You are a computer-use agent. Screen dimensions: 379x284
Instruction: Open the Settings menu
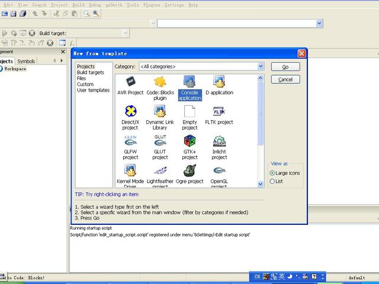174,5
